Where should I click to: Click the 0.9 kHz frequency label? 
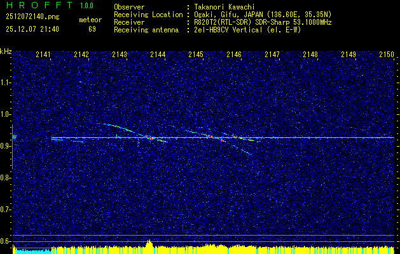coord(5,146)
